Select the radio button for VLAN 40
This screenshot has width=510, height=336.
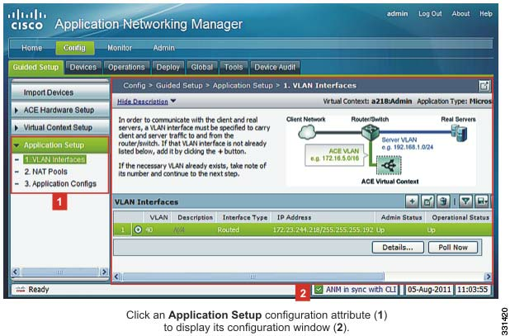pyautogui.click(x=138, y=229)
